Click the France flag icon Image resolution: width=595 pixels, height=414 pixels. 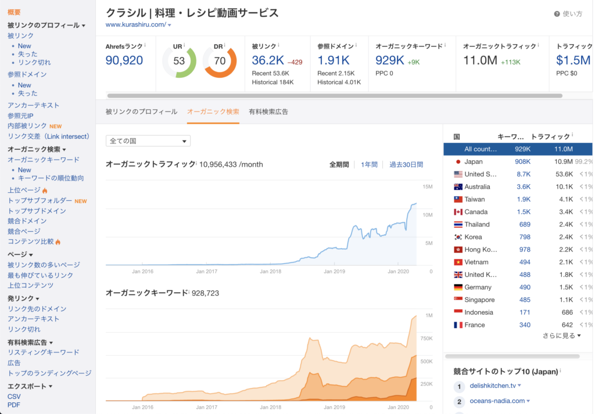pos(458,325)
